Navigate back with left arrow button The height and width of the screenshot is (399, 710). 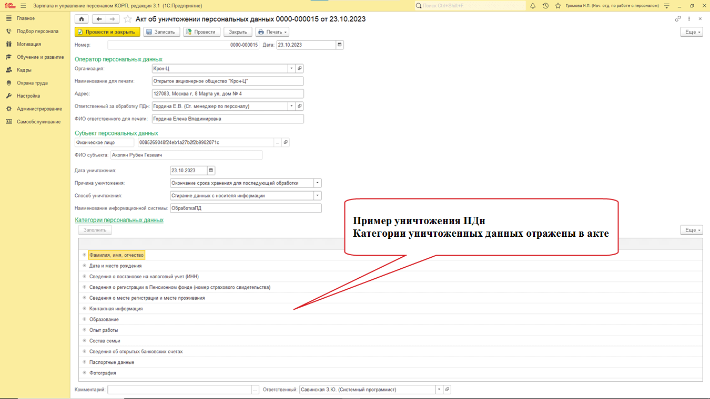(x=99, y=19)
